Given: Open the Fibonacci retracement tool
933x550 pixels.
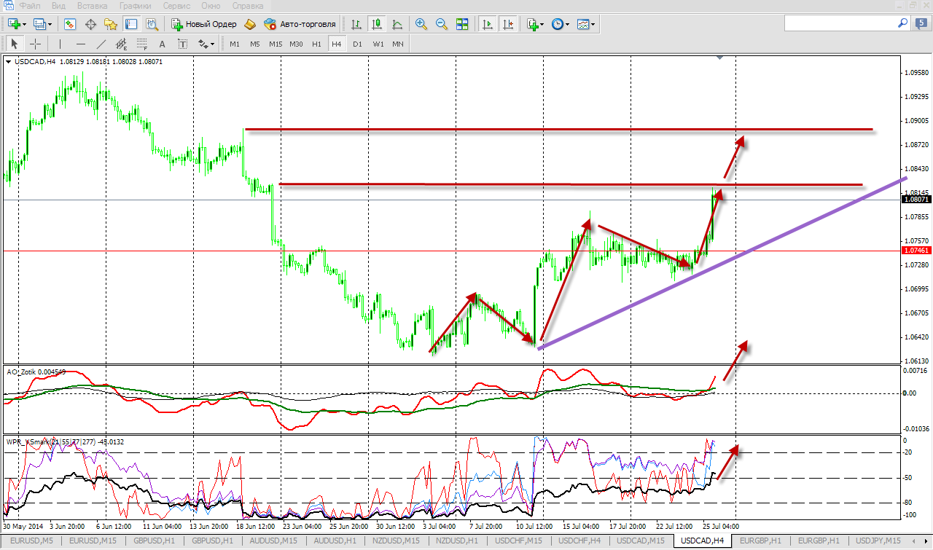Looking at the screenshot, I should pos(142,44).
